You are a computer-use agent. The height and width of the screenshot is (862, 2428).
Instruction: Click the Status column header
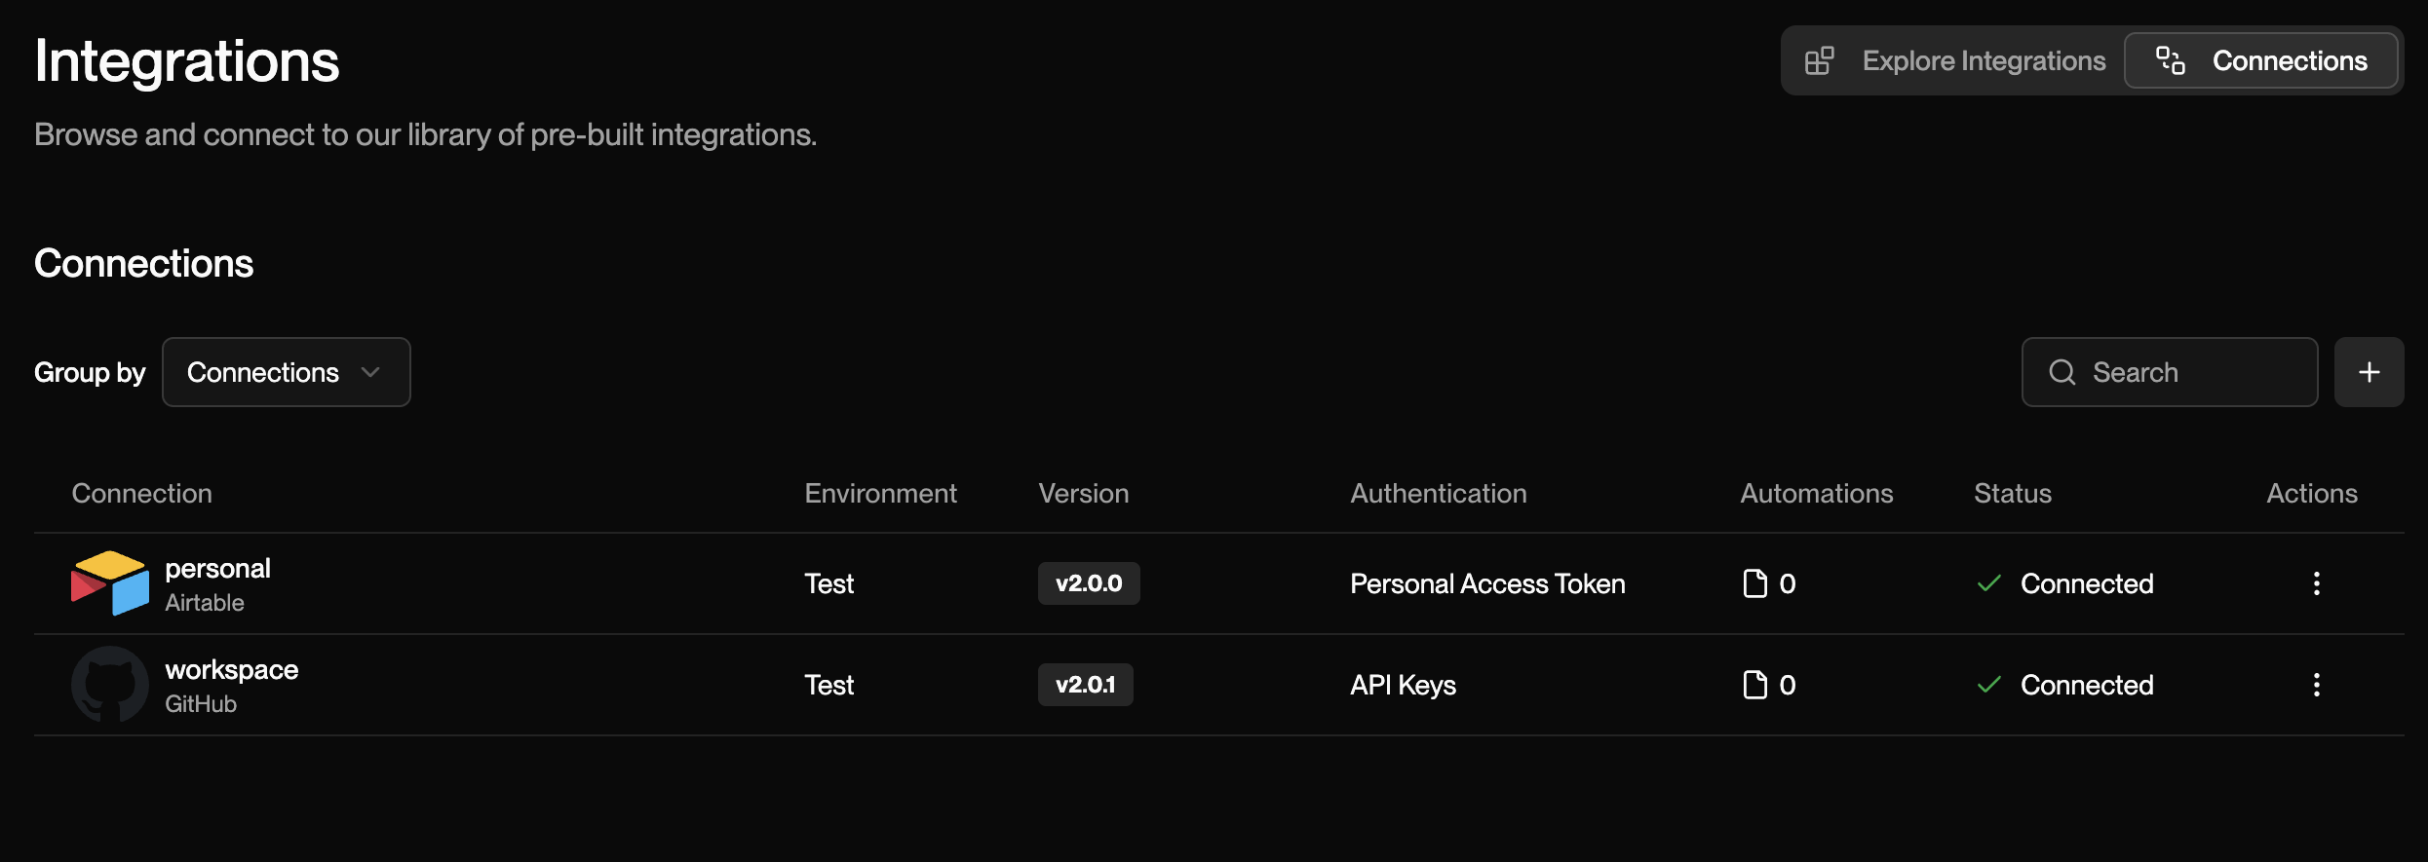click(x=2012, y=493)
